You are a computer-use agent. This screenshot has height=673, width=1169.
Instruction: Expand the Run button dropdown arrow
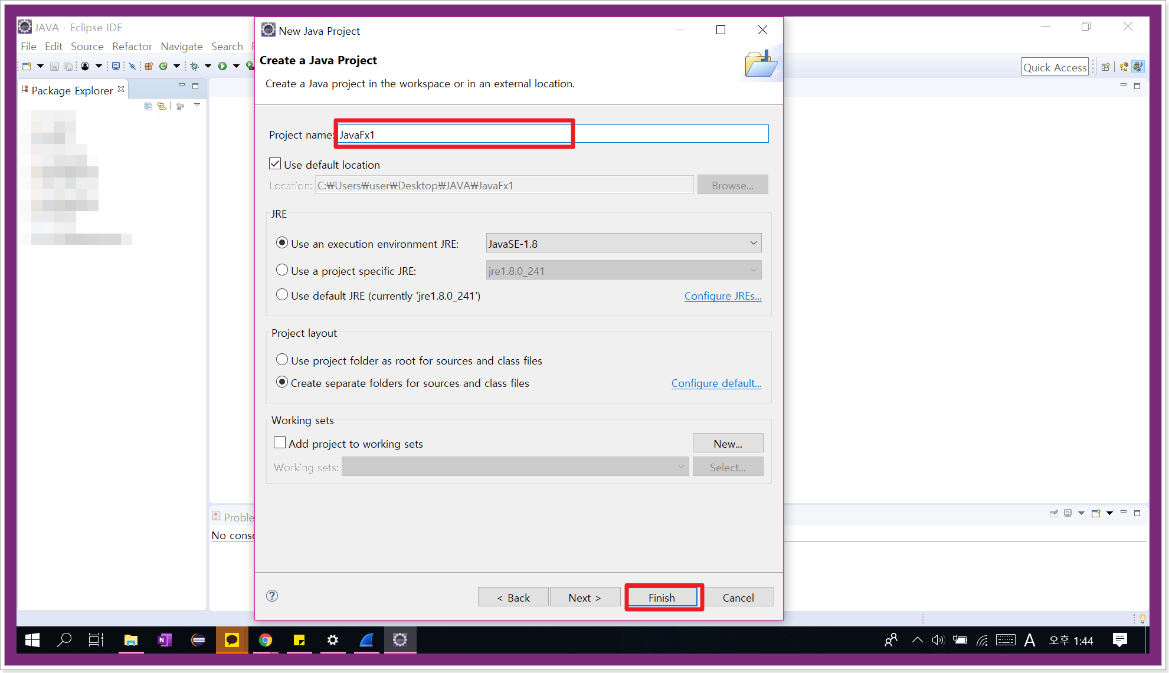[x=236, y=66]
